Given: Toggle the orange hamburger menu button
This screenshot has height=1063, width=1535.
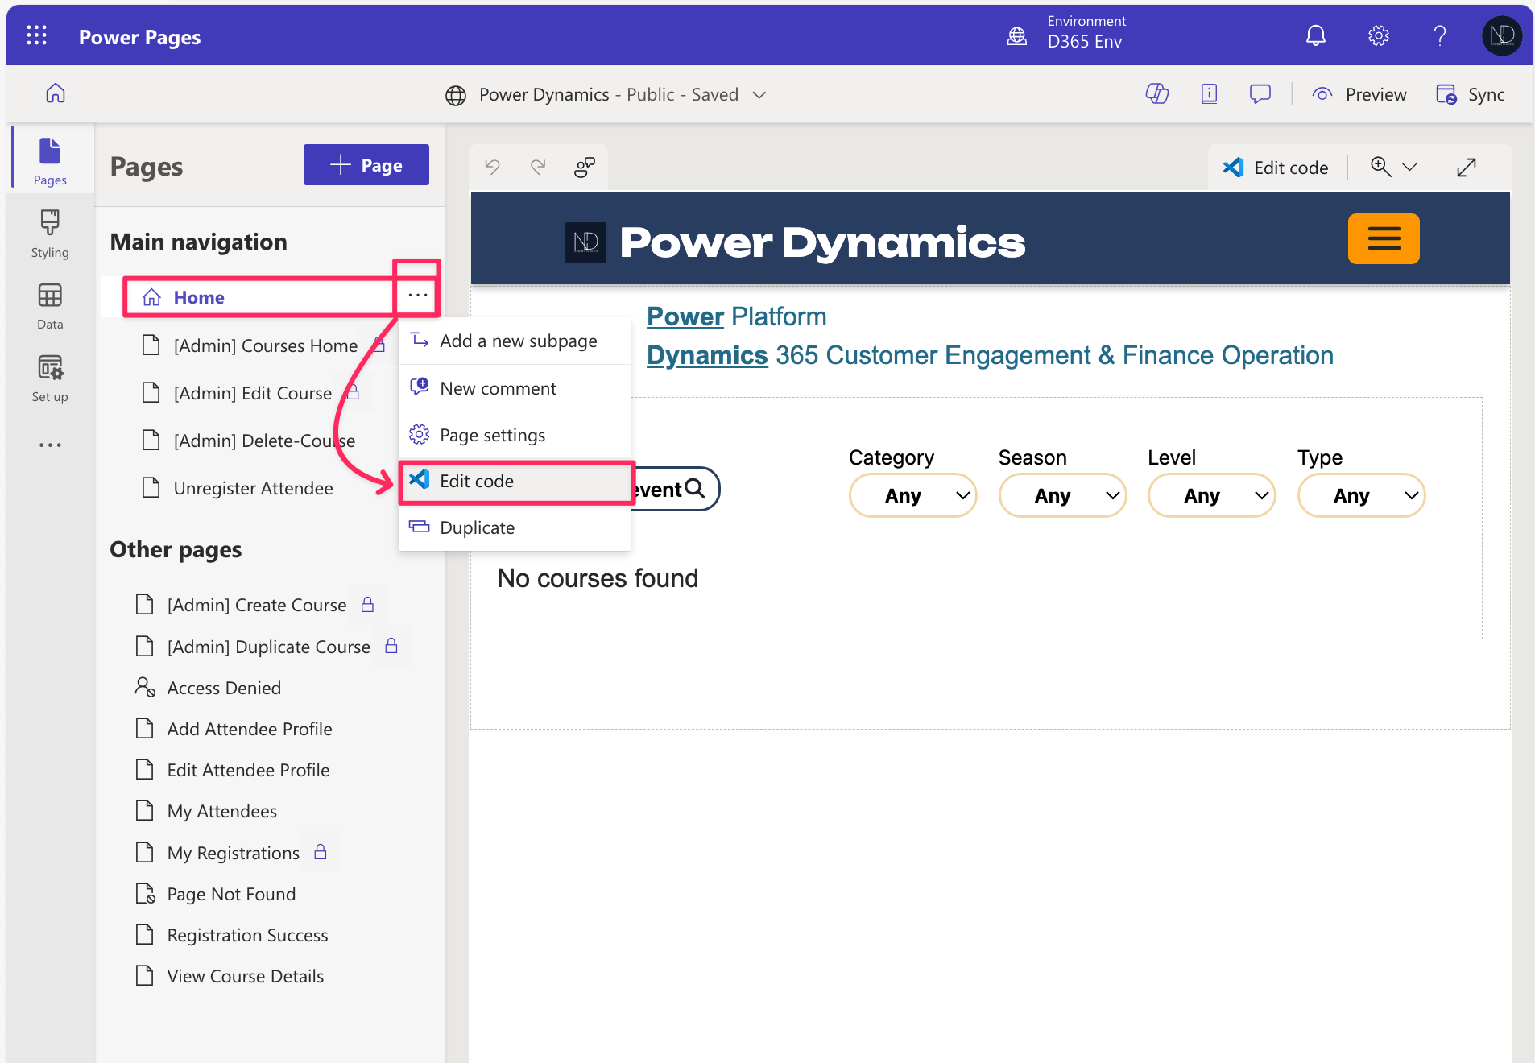Looking at the screenshot, I should 1383,238.
